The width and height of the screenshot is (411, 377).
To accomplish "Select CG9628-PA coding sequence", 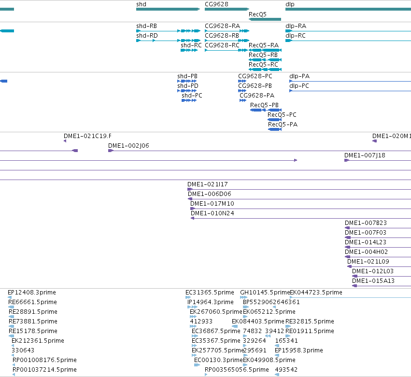I will pyautogui.click(x=243, y=100).
